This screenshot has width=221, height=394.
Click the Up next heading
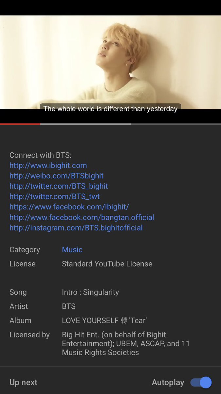pyautogui.click(x=23, y=383)
